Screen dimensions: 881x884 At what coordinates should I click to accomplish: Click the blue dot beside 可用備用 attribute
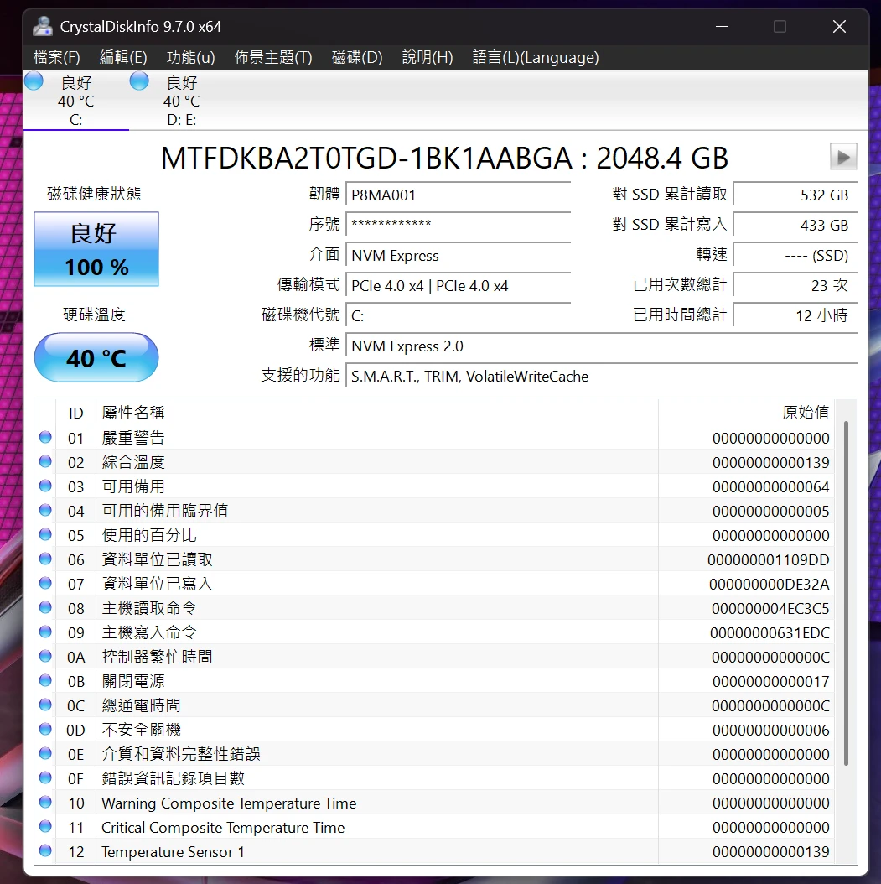[44, 486]
